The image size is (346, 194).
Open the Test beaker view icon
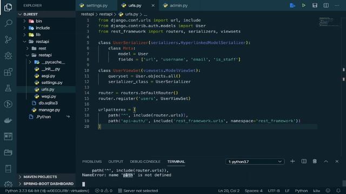pyautogui.click(x=8, y=88)
